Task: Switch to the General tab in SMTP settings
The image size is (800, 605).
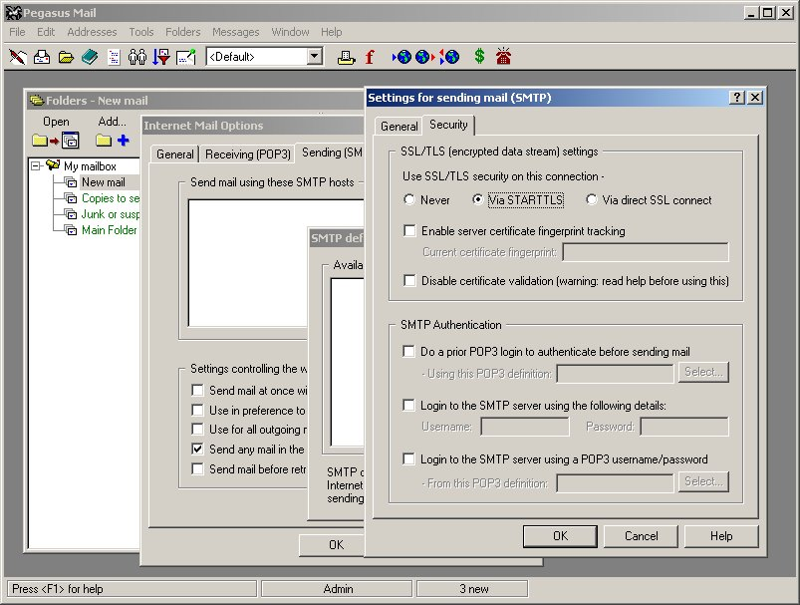Action: (x=399, y=127)
